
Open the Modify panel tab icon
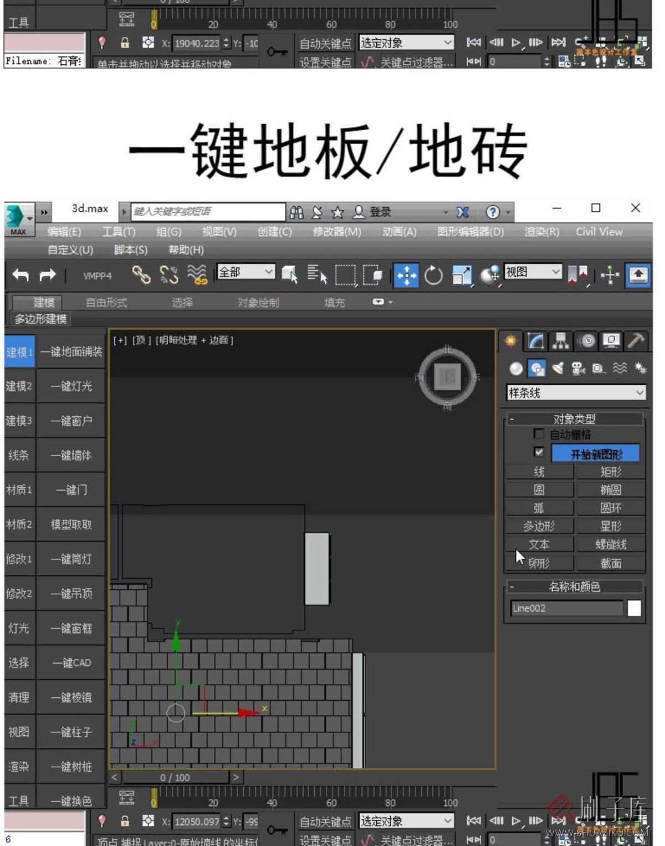(x=535, y=341)
